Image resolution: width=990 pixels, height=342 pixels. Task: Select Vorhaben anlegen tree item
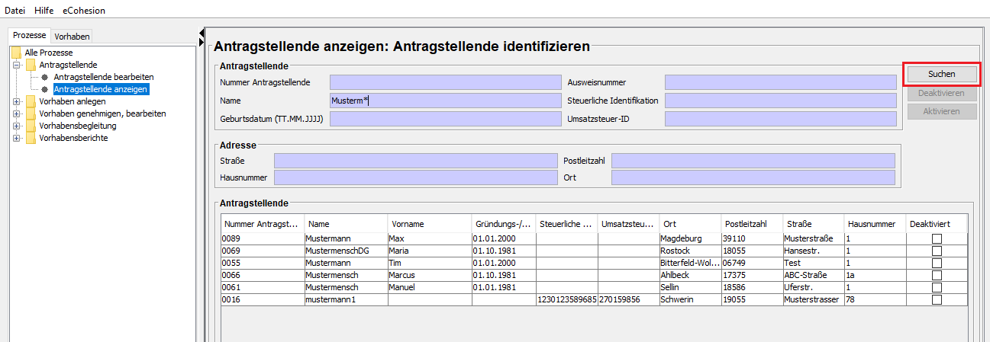click(x=73, y=101)
